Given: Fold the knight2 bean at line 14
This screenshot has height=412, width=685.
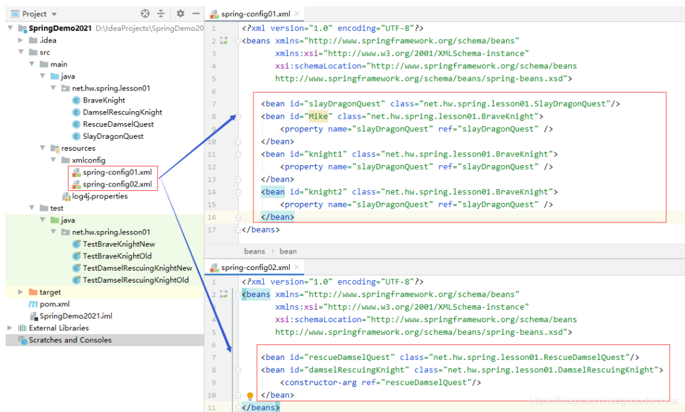Looking at the screenshot, I should (239, 192).
